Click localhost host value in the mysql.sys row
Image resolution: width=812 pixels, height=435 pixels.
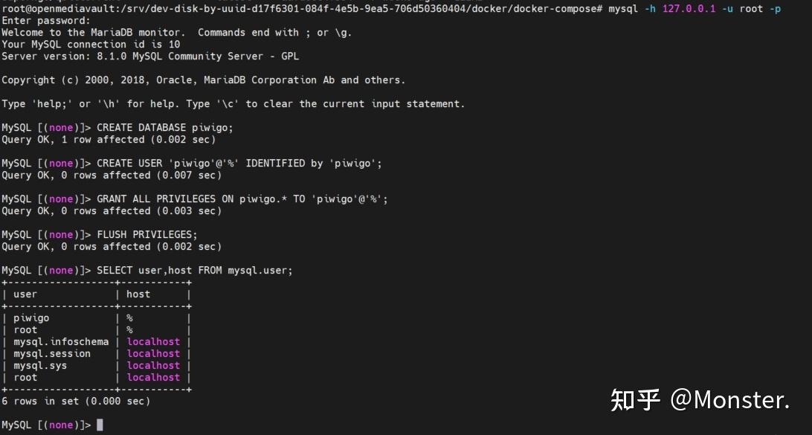click(x=153, y=366)
